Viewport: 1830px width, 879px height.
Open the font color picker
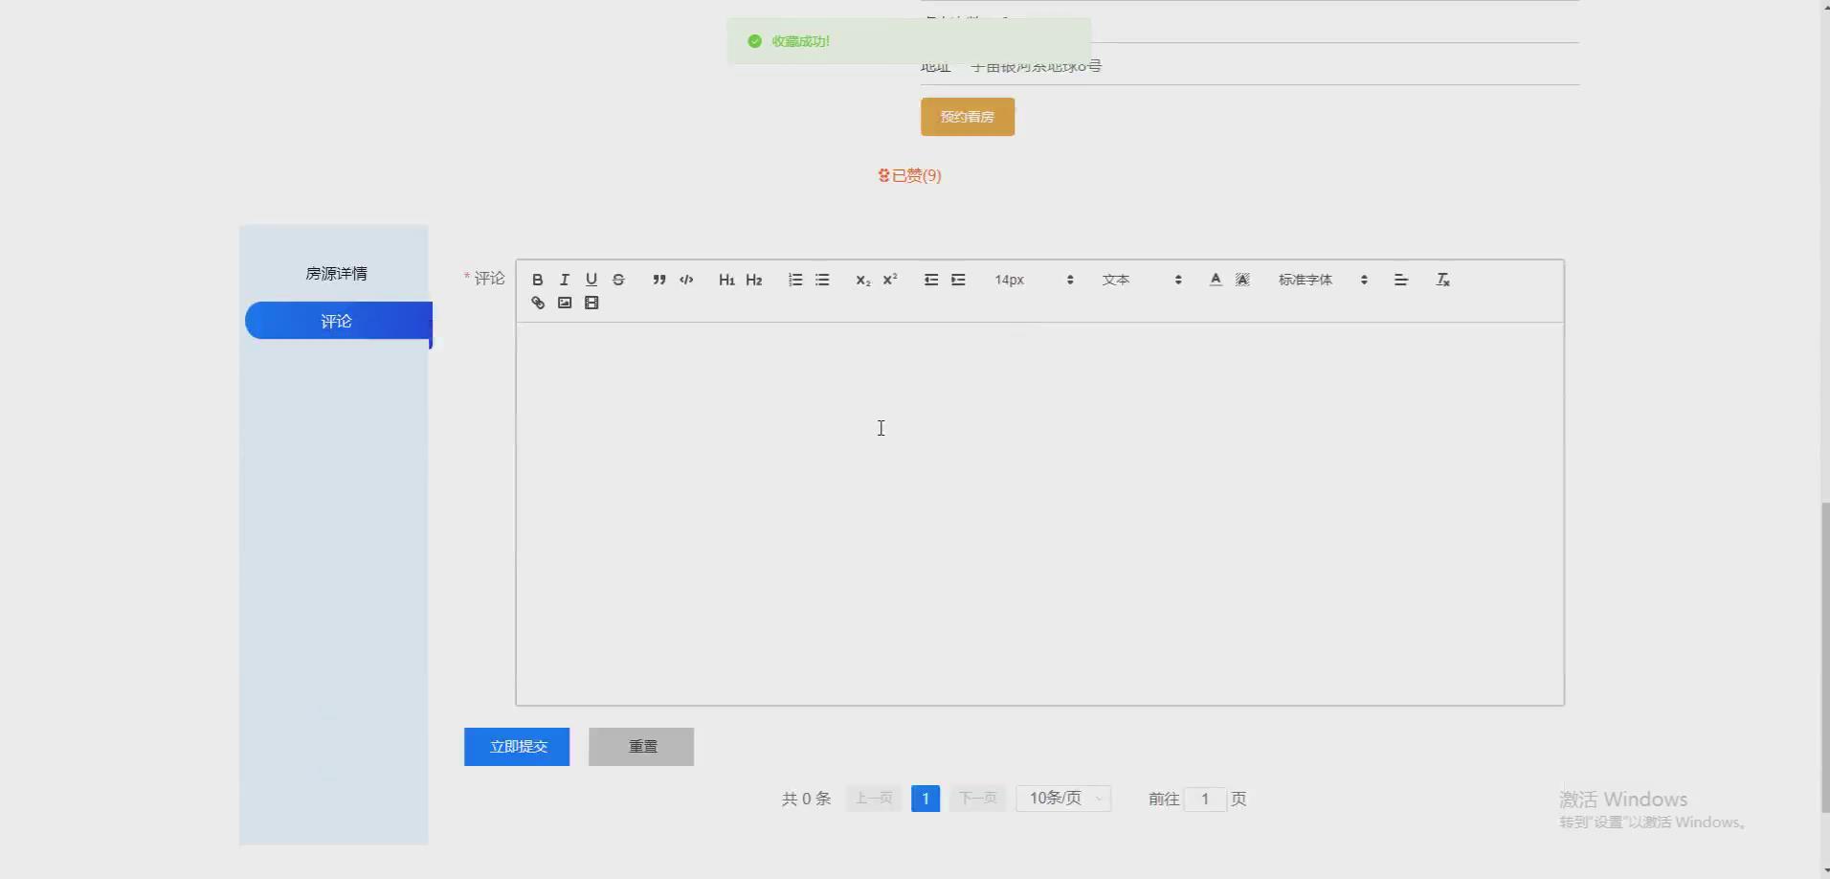click(x=1215, y=279)
